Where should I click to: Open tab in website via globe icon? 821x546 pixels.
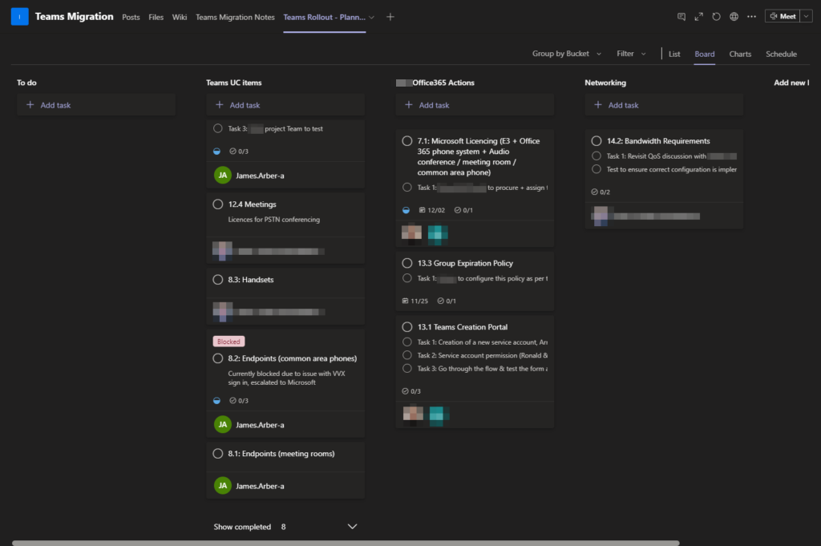734,17
